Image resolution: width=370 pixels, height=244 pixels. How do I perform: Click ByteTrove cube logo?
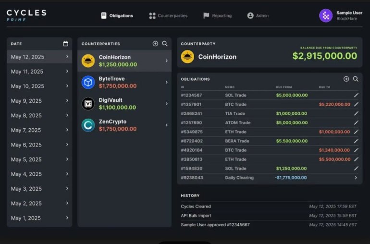coord(88,82)
